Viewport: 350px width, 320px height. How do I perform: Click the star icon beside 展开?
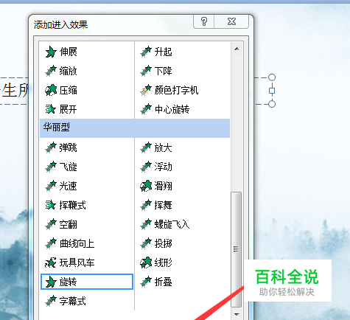coord(51,109)
